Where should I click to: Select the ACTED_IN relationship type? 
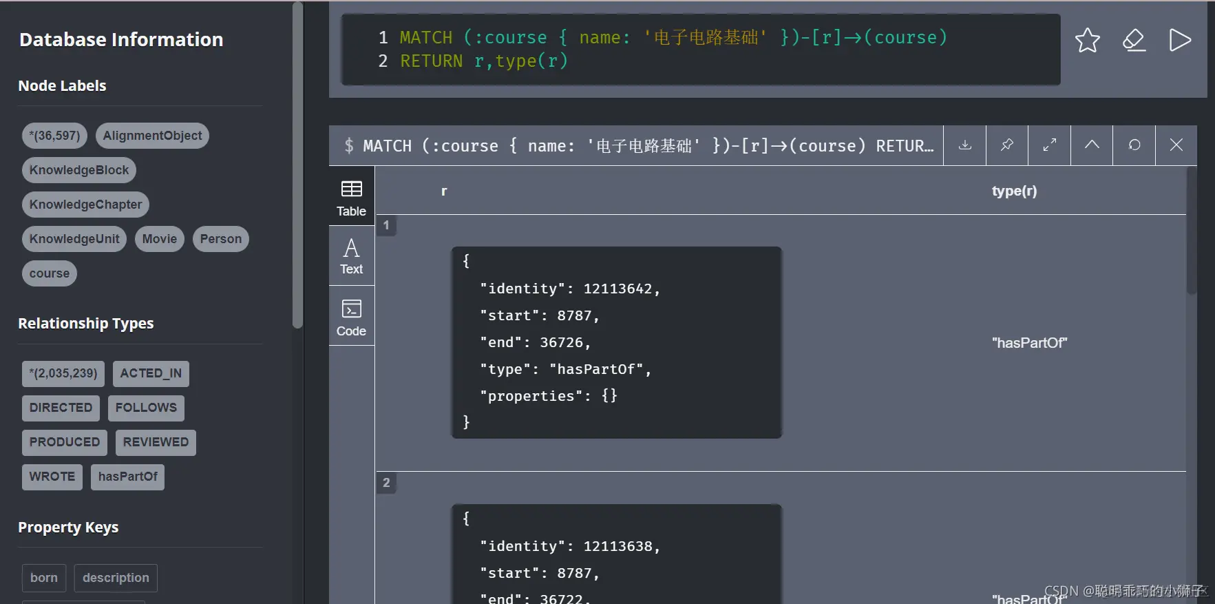coord(151,373)
